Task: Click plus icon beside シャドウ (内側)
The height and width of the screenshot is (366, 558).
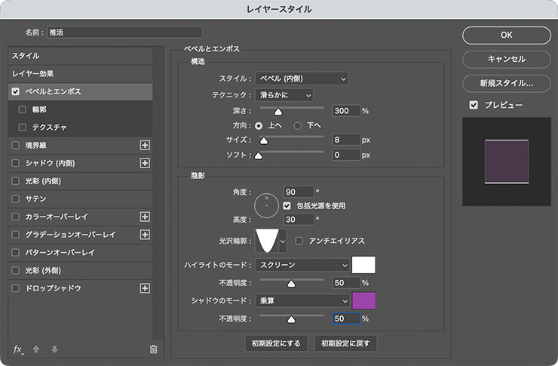Action: pyautogui.click(x=146, y=163)
